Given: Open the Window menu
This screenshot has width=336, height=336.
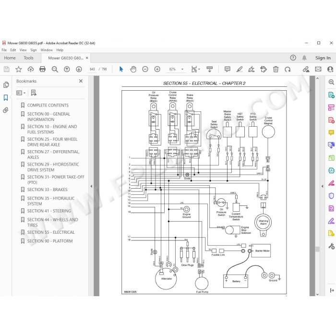Looking at the screenshot, I should pos(47,50).
